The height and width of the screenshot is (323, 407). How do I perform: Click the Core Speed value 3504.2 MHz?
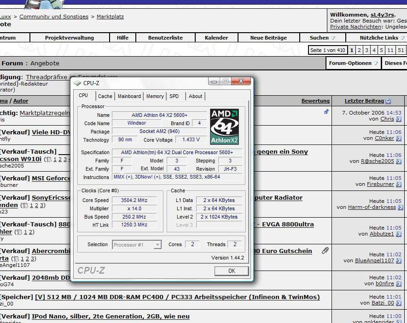(x=134, y=200)
